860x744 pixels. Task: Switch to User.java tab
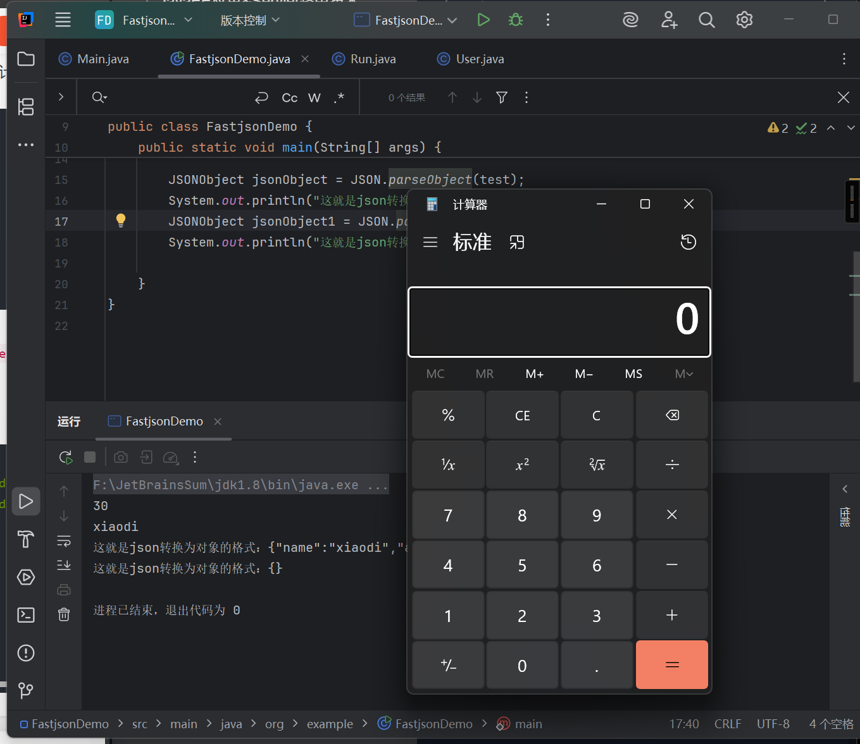470,59
